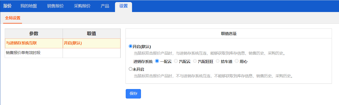This screenshot has height=105, width=339.
Task: Pick the 汽配旺旺 radio button
Action: pyautogui.click(x=195, y=61)
